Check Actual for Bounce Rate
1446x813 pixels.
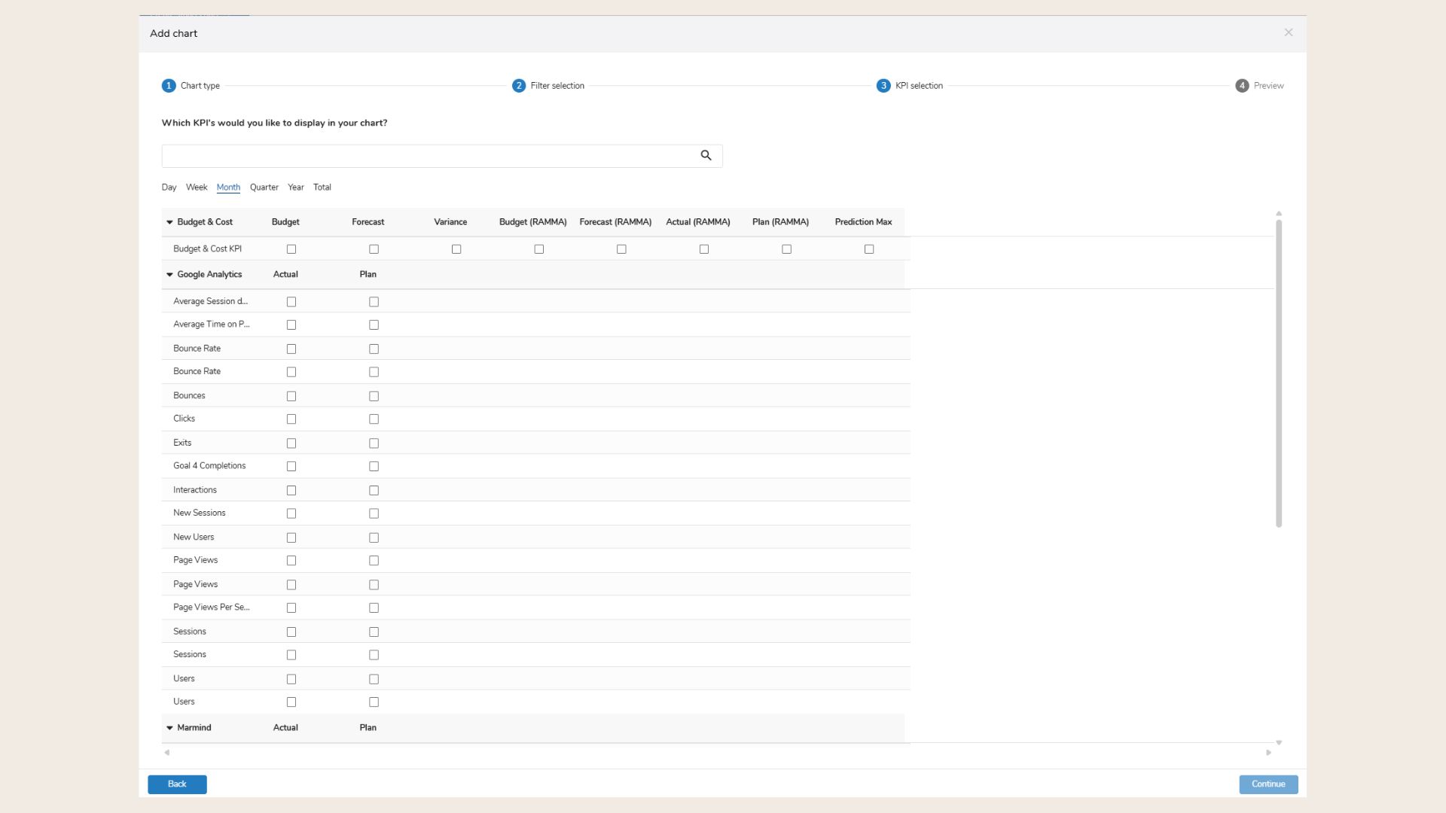pyautogui.click(x=291, y=349)
